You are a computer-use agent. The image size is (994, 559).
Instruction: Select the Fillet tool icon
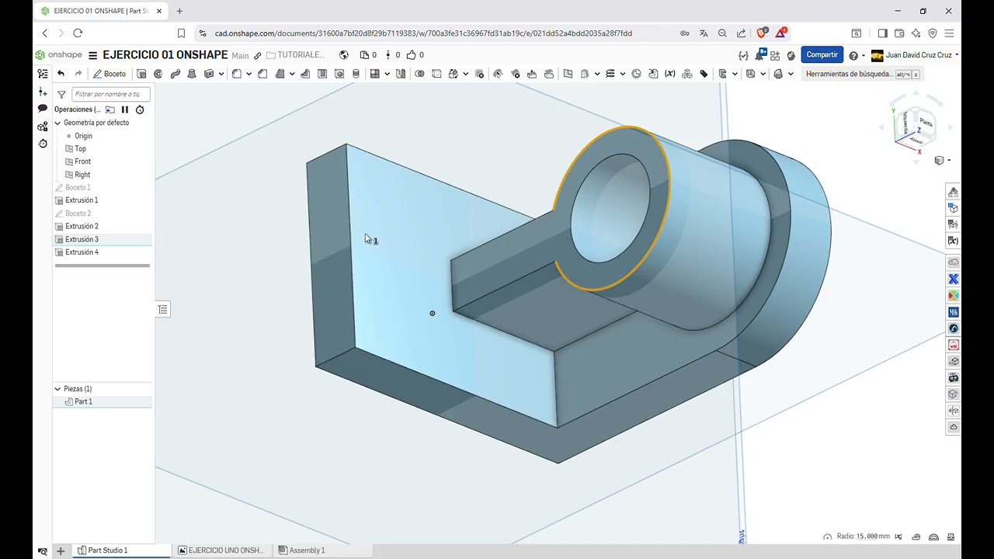(x=237, y=74)
